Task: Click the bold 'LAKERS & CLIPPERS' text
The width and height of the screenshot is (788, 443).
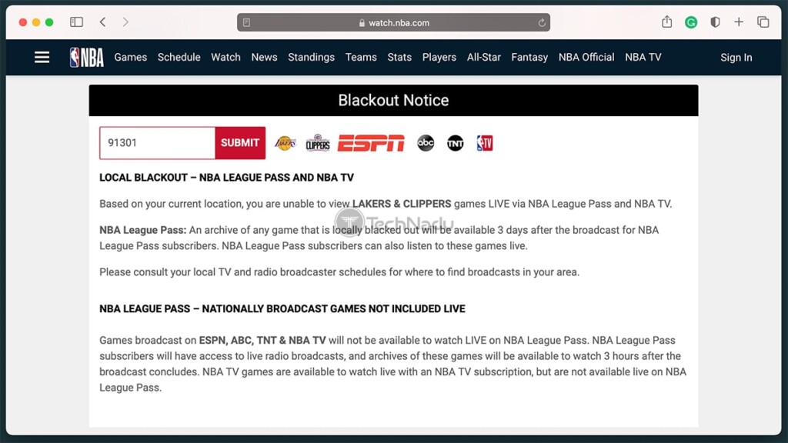Action: 402,204
